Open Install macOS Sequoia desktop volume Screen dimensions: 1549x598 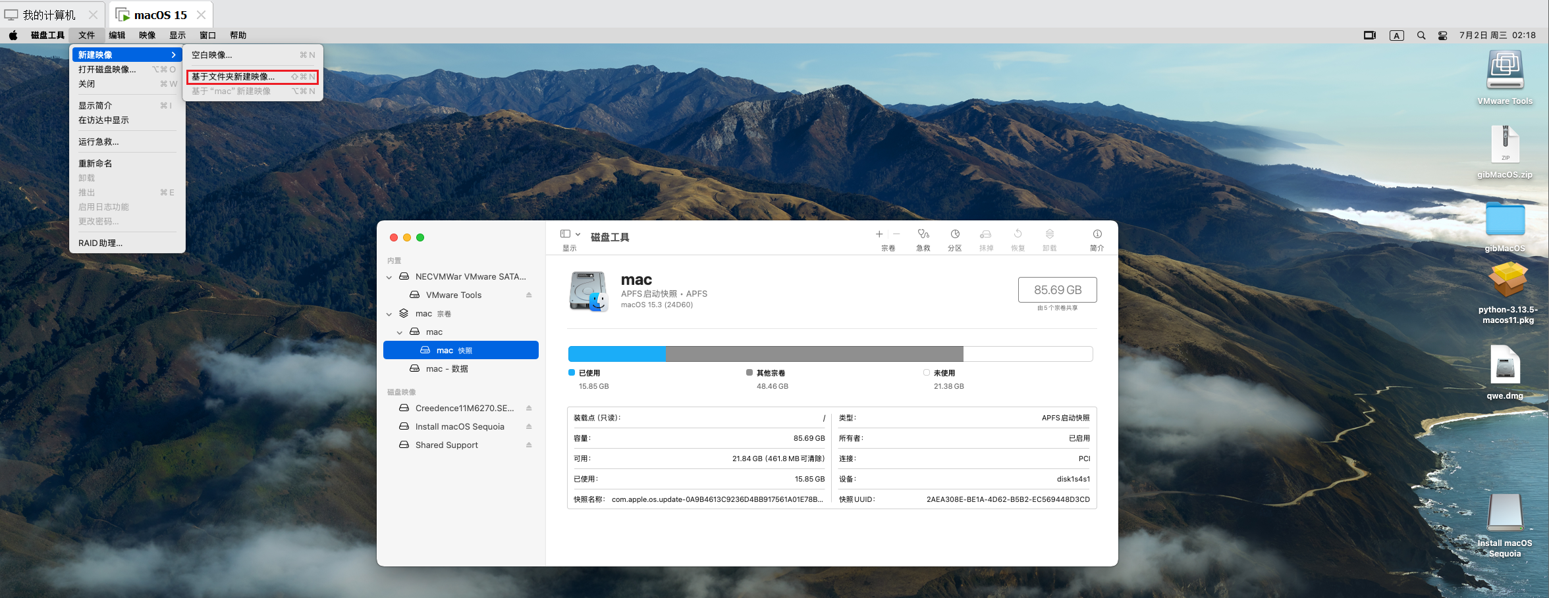[1505, 525]
